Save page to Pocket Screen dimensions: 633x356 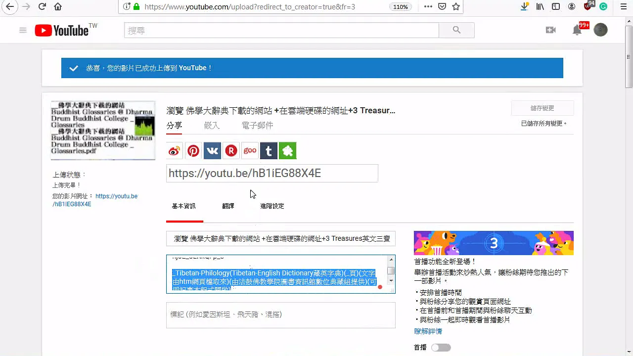coord(442,7)
